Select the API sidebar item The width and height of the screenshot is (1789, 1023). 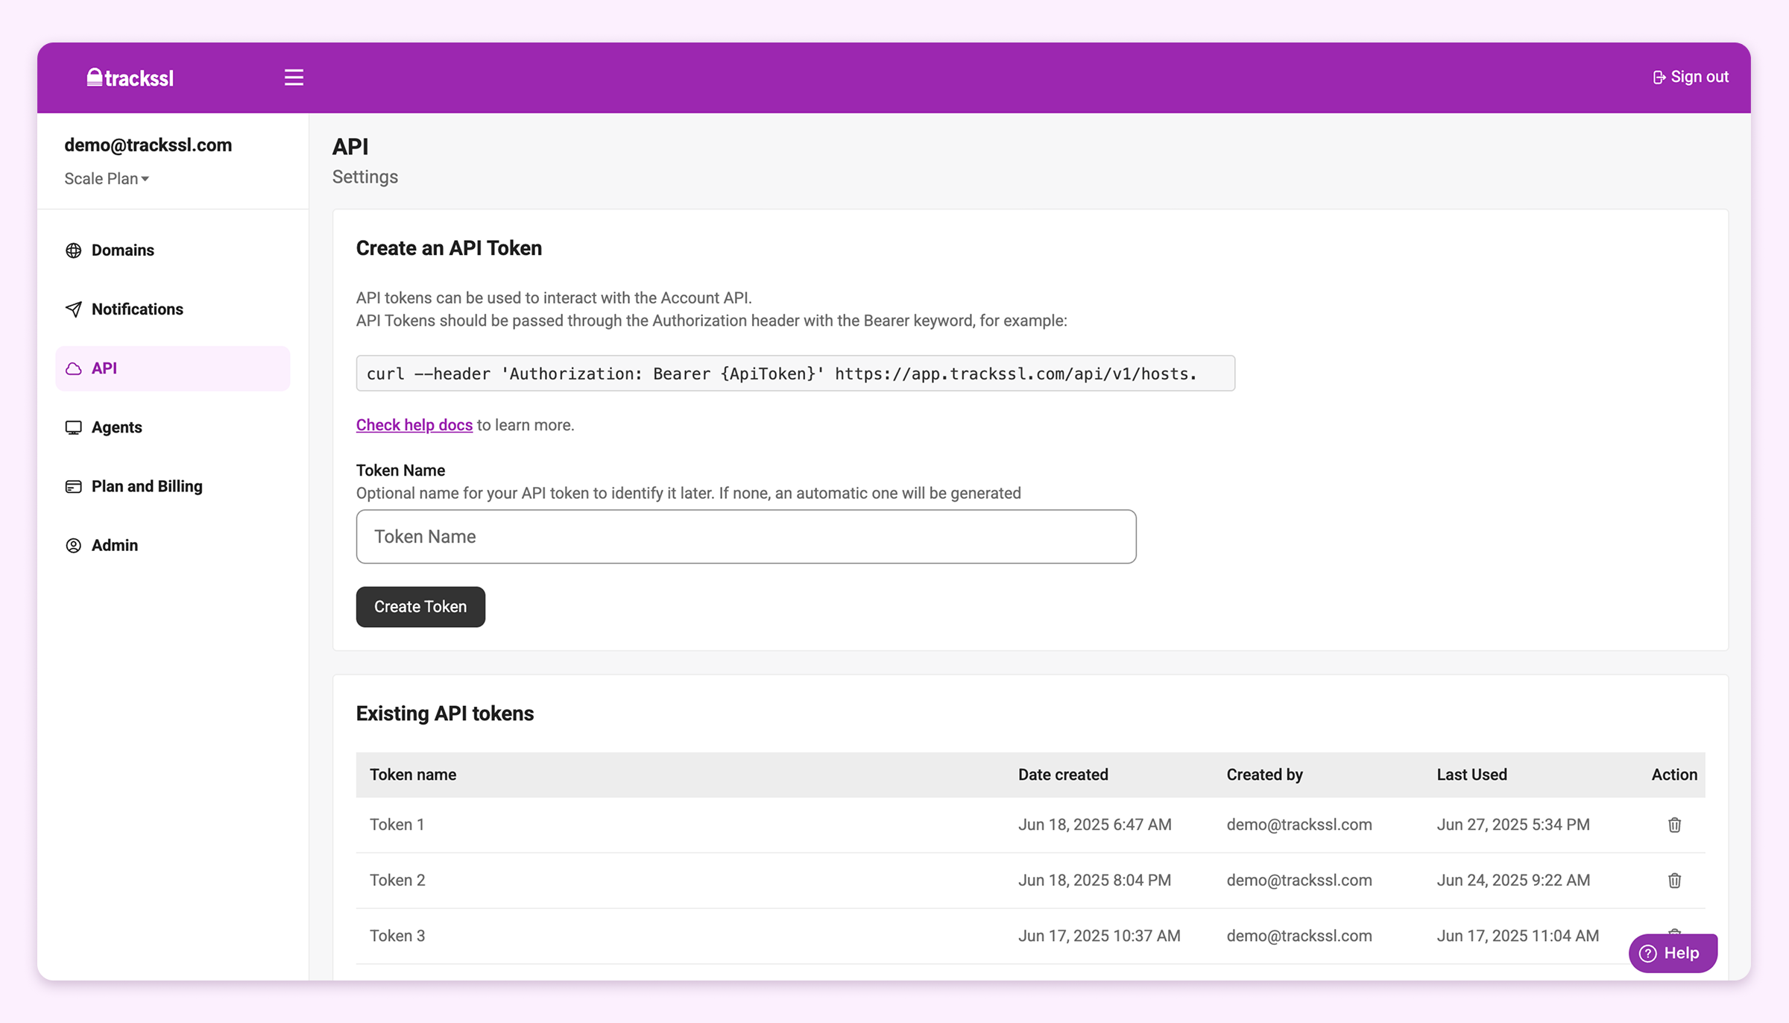point(173,368)
